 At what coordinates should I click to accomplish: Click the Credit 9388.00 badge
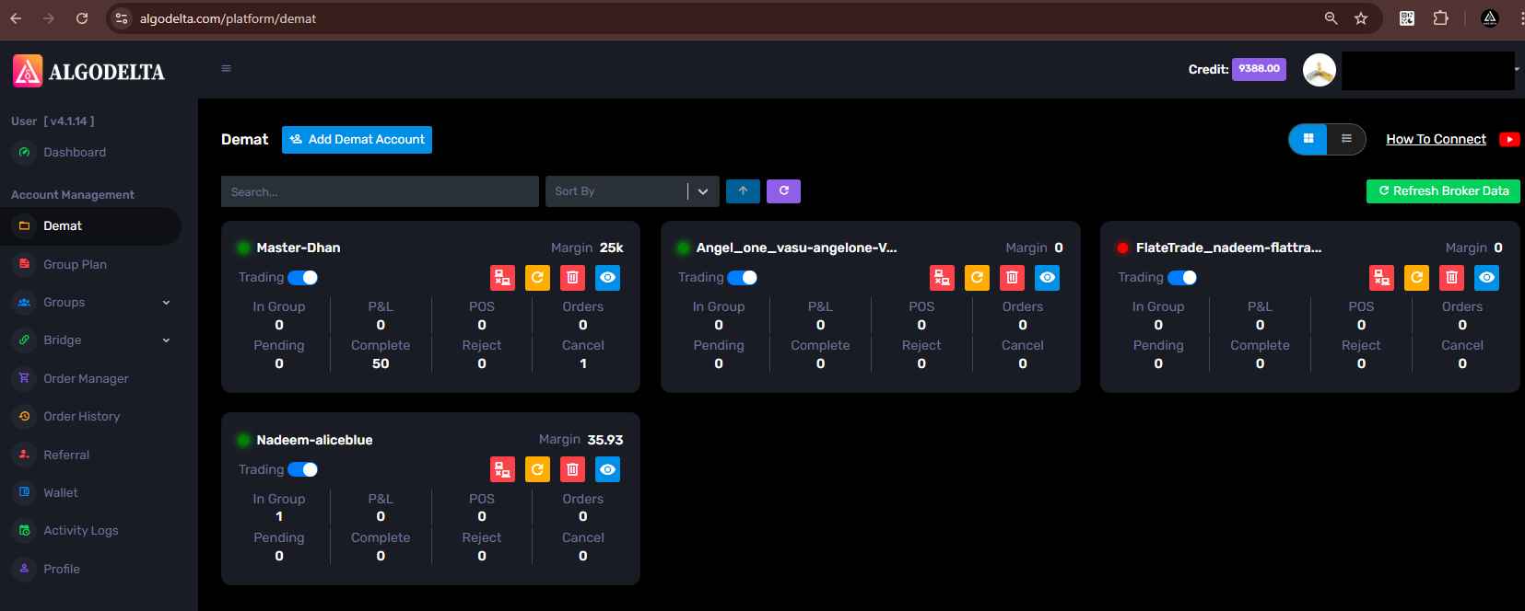click(x=1259, y=69)
